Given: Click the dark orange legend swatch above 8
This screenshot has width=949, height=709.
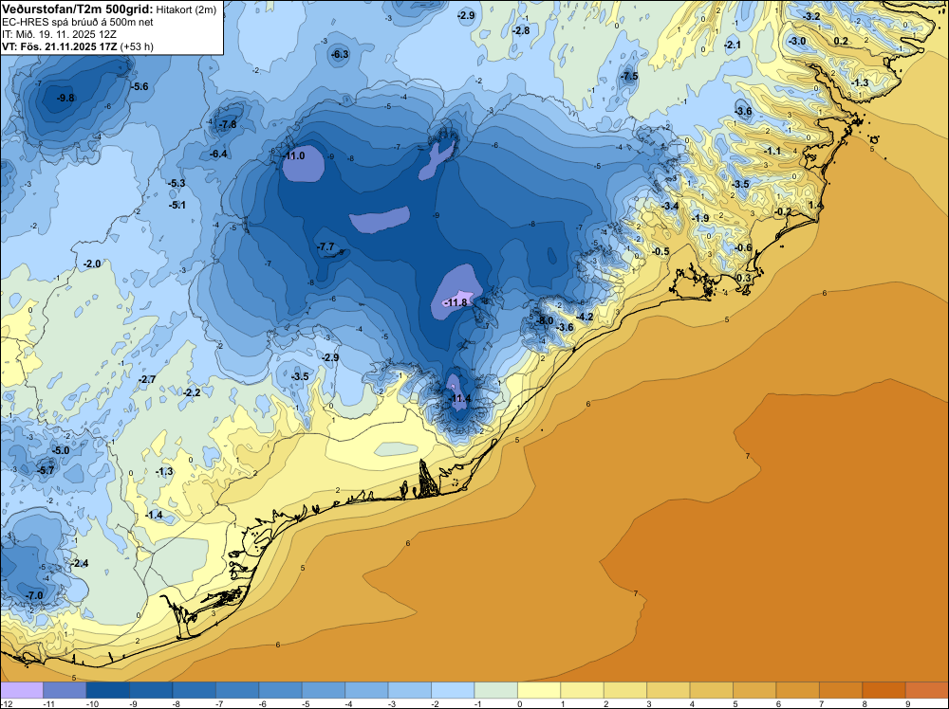Looking at the screenshot, I should point(884,690).
